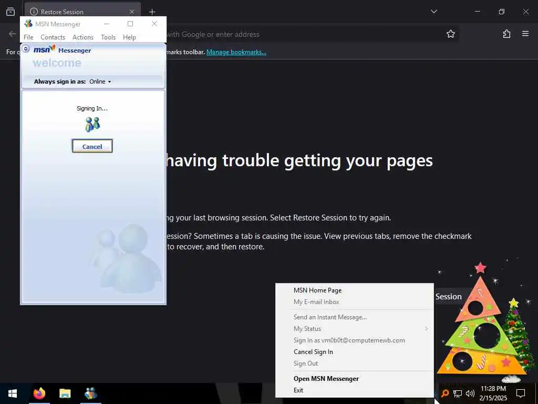Screen dimensions: 538x404
Task: Open the Firefox hamburger application menu
Action: pos(525,34)
